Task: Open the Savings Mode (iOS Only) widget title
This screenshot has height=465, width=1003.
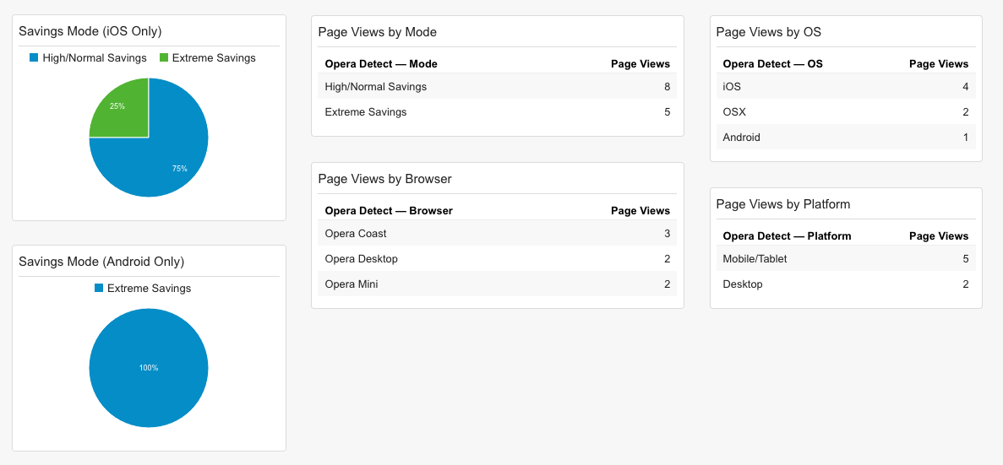Action: [90, 31]
